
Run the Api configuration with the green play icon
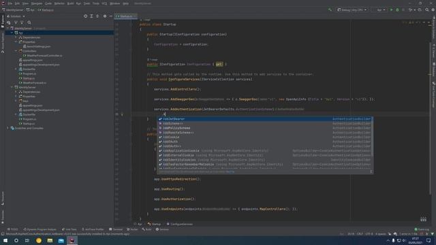pos(391,10)
